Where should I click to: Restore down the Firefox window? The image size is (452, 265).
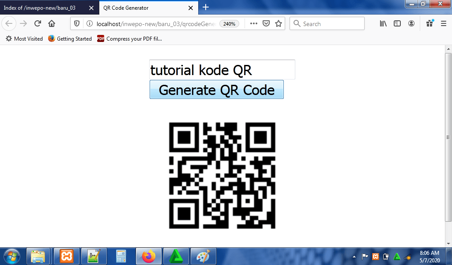pyautogui.click(x=423, y=4)
